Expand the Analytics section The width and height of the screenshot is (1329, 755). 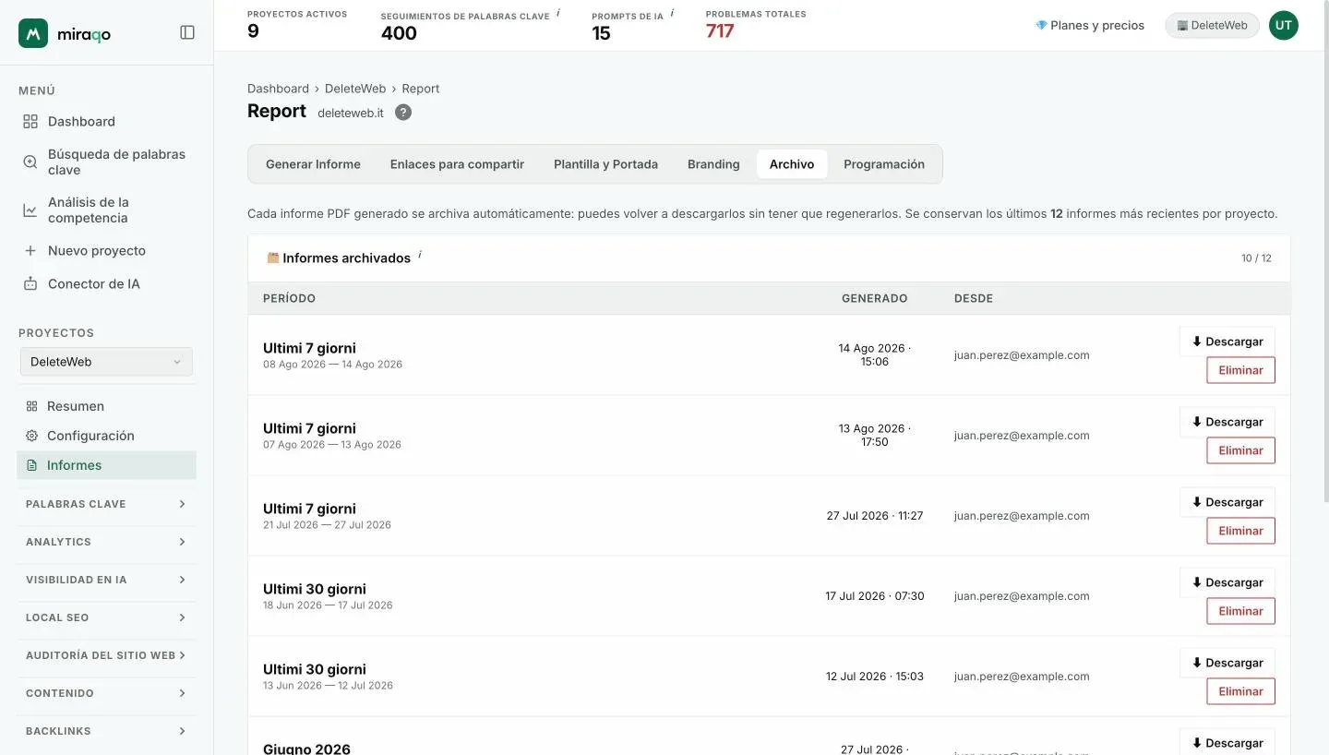click(106, 542)
